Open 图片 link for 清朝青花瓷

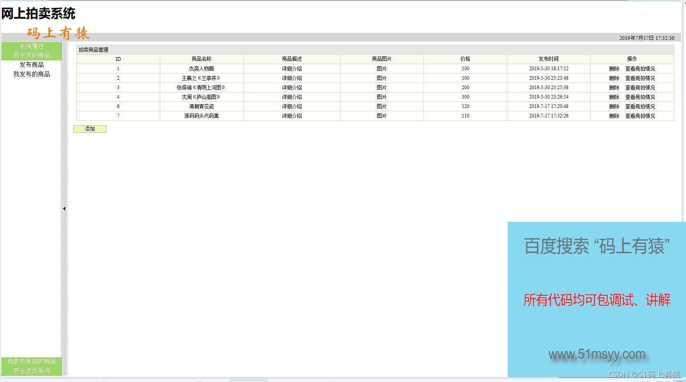(382, 107)
